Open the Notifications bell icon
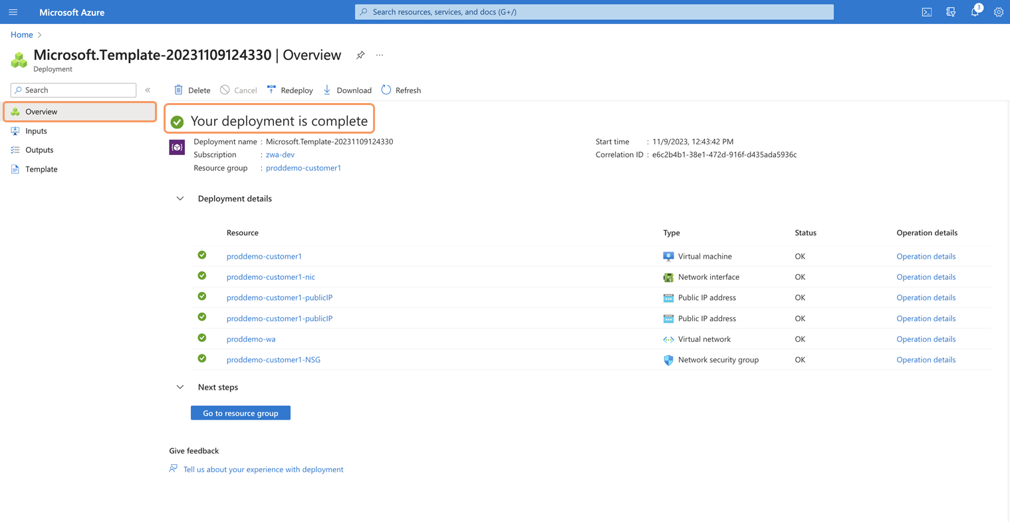 point(974,12)
